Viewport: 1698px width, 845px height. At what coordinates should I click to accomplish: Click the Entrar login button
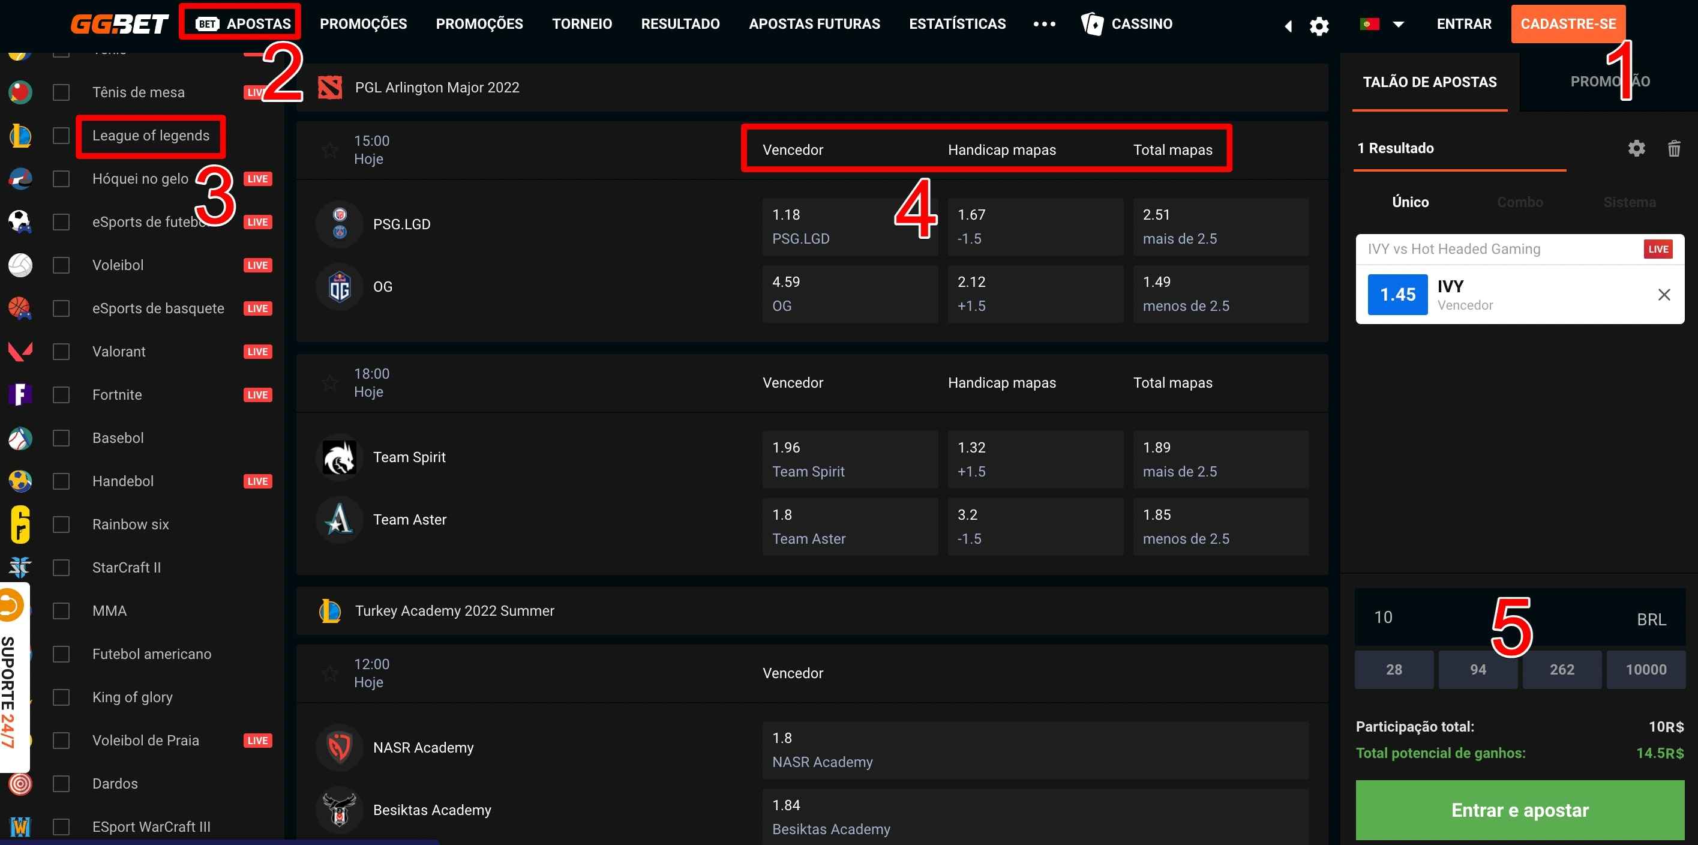pos(1463,24)
